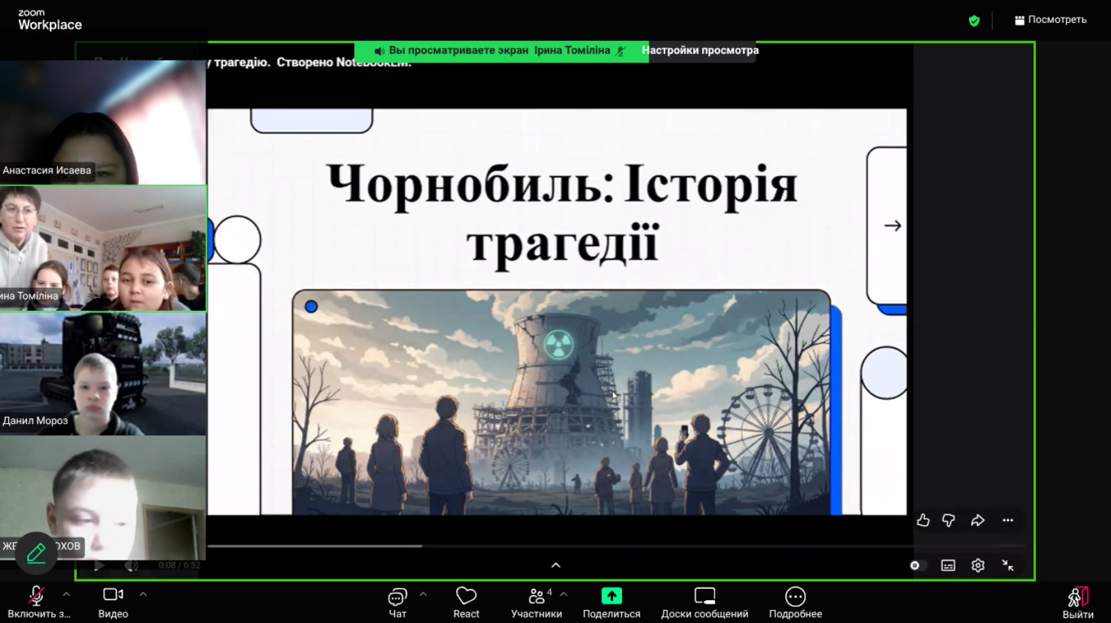Open the Chat panel icon
This screenshot has height=623, width=1111.
click(397, 597)
